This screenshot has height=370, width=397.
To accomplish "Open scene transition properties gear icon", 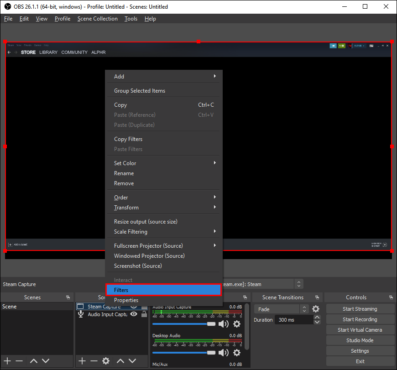I will tap(316, 309).
